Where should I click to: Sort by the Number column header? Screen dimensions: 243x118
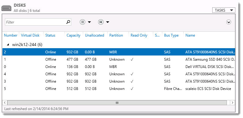point(11,35)
